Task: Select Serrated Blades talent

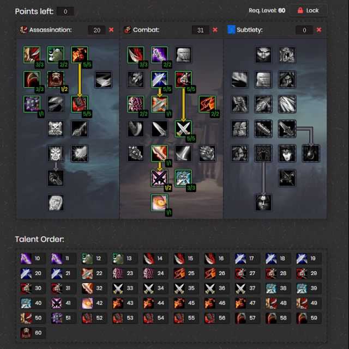Action: click(287, 129)
